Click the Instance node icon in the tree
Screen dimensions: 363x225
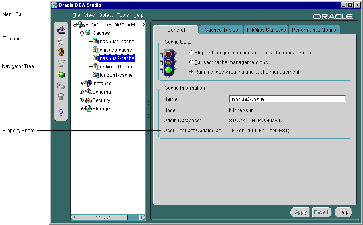pyautogui.click(x=88, y=83)
